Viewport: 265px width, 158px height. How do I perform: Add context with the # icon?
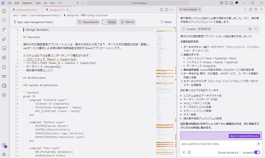tap(184, 152)
